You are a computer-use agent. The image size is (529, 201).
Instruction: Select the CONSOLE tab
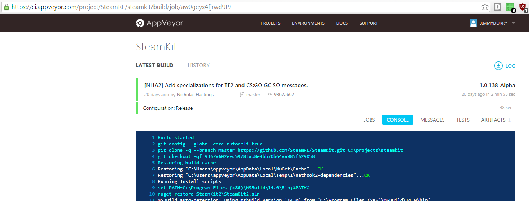[398, 120]
